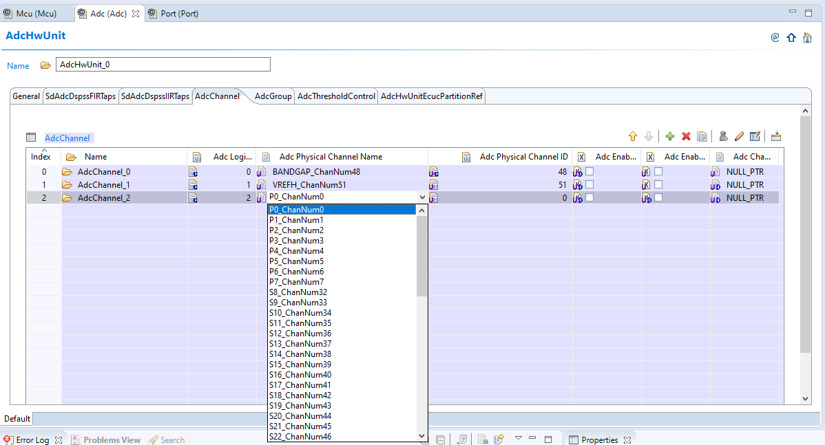This screenshot has width=825, height=445.
Task: Open the table edit icon in the toolbar
Action: (x=755, y=136)
